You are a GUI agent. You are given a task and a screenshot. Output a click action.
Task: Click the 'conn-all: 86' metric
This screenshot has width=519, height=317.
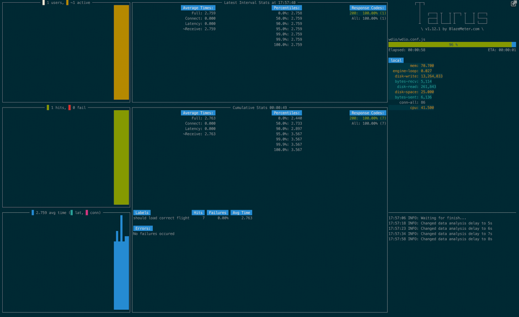tap(412, 103)
